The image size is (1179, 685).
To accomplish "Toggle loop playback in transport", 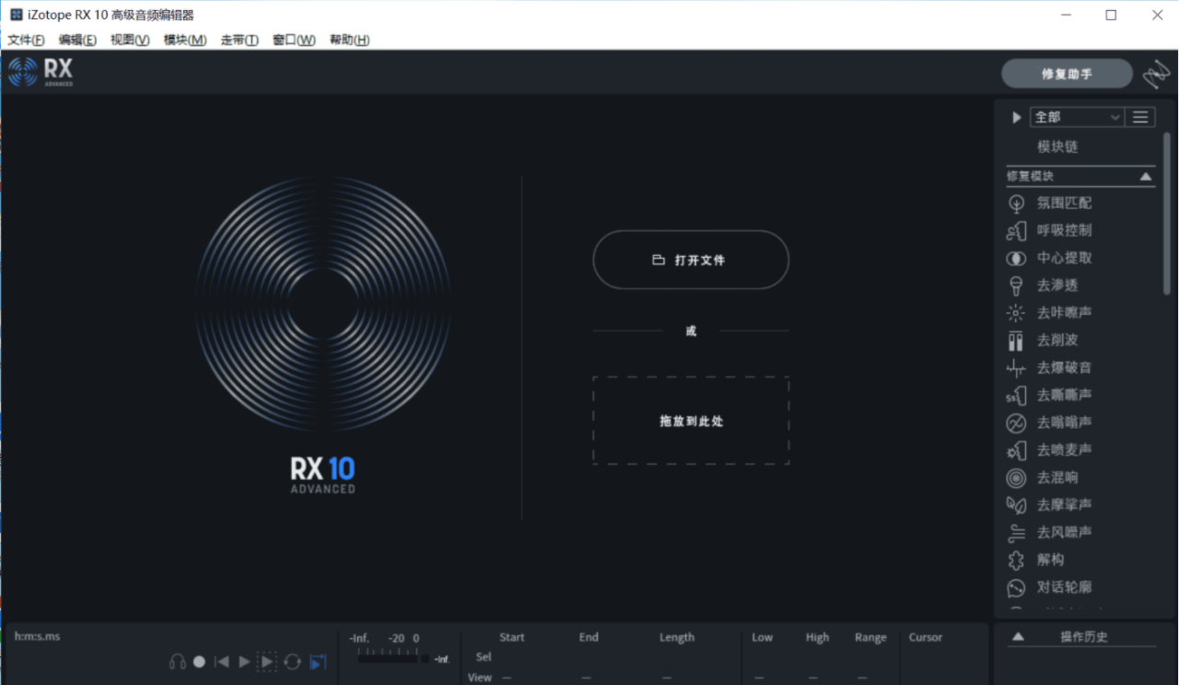I will click(292, 661).
